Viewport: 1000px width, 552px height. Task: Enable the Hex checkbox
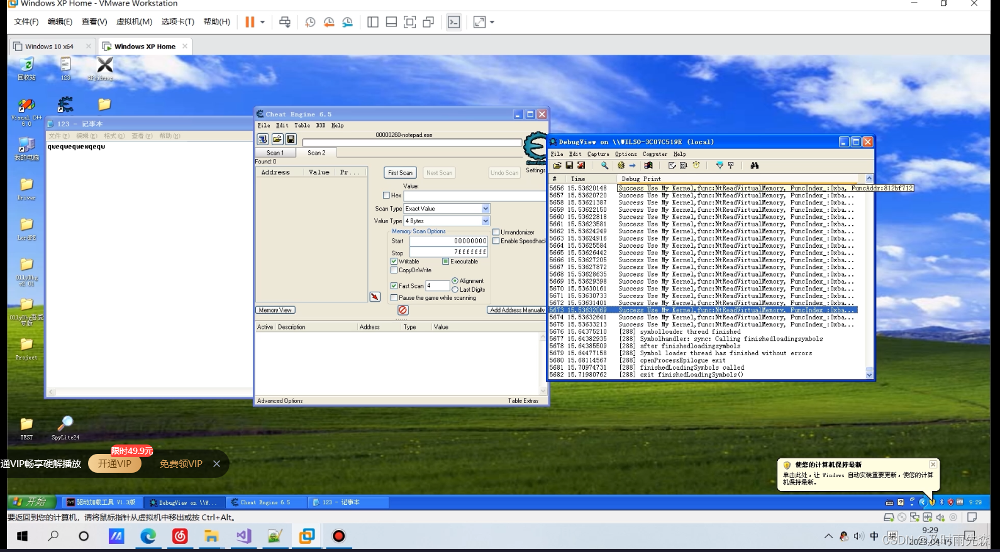[x=386, y=196]
